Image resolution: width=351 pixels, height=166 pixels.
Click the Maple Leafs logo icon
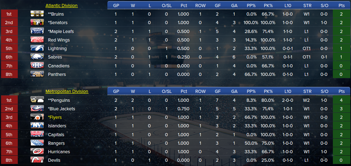[x=37, y=31]
